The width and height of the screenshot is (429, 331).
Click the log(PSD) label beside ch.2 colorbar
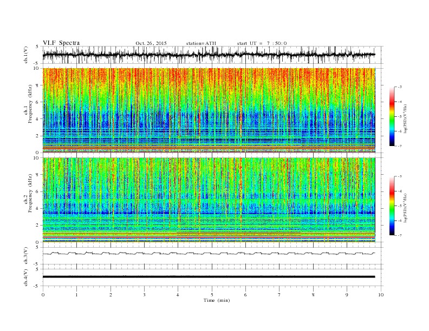(x=405, y=208)
